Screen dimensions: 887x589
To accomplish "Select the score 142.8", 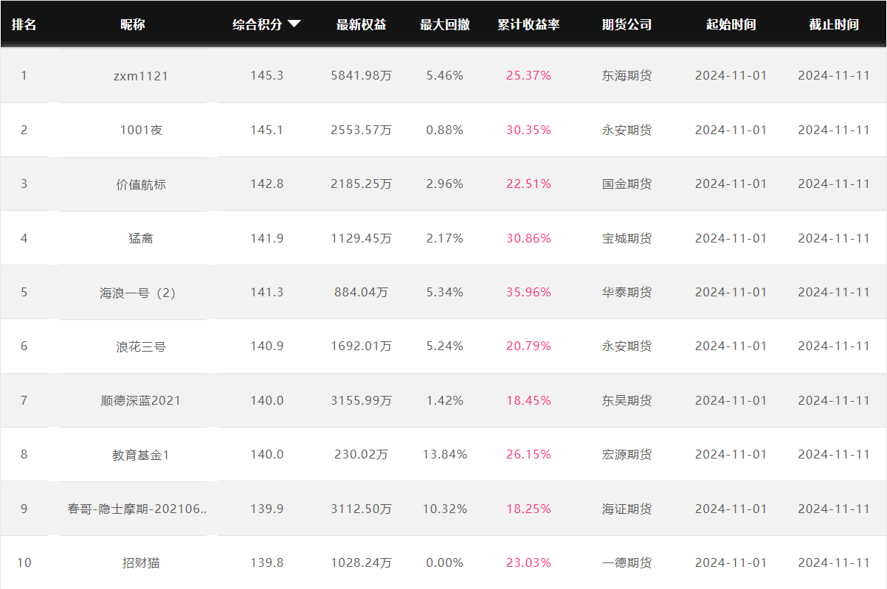I will click(267, 184).
